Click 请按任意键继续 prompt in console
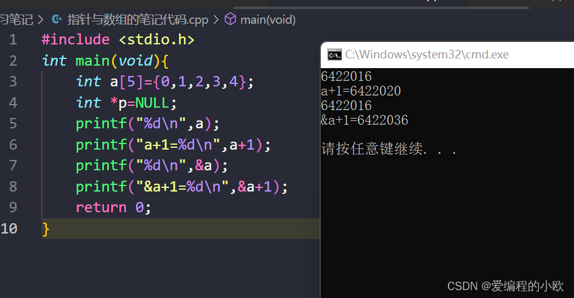Viewport: 574px width, 298px height. tap(389, 149)
